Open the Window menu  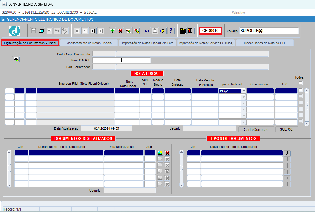[238, 12]
